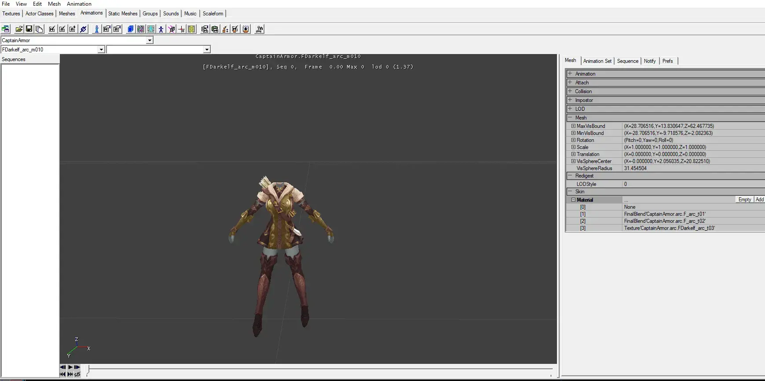Click the stamp A toolbar icon
The height and width of the screenshot is (381, 765).
coord(260,29)
